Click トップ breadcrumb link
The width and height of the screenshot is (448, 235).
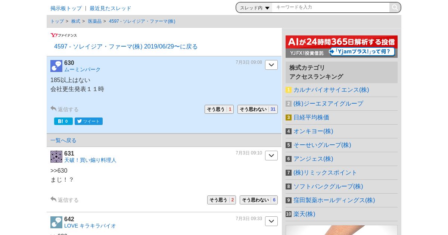point(57,21)
